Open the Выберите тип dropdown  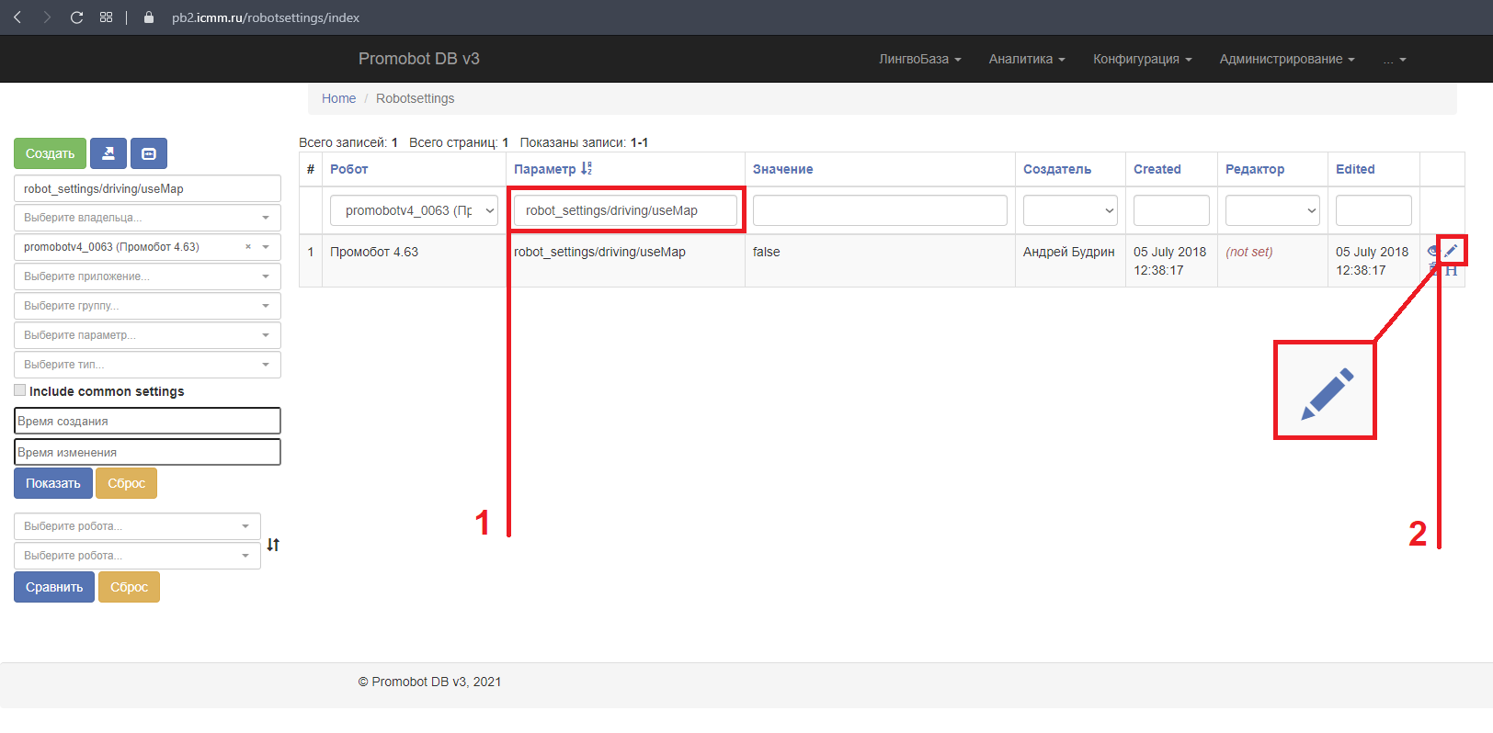click(147, 365)
